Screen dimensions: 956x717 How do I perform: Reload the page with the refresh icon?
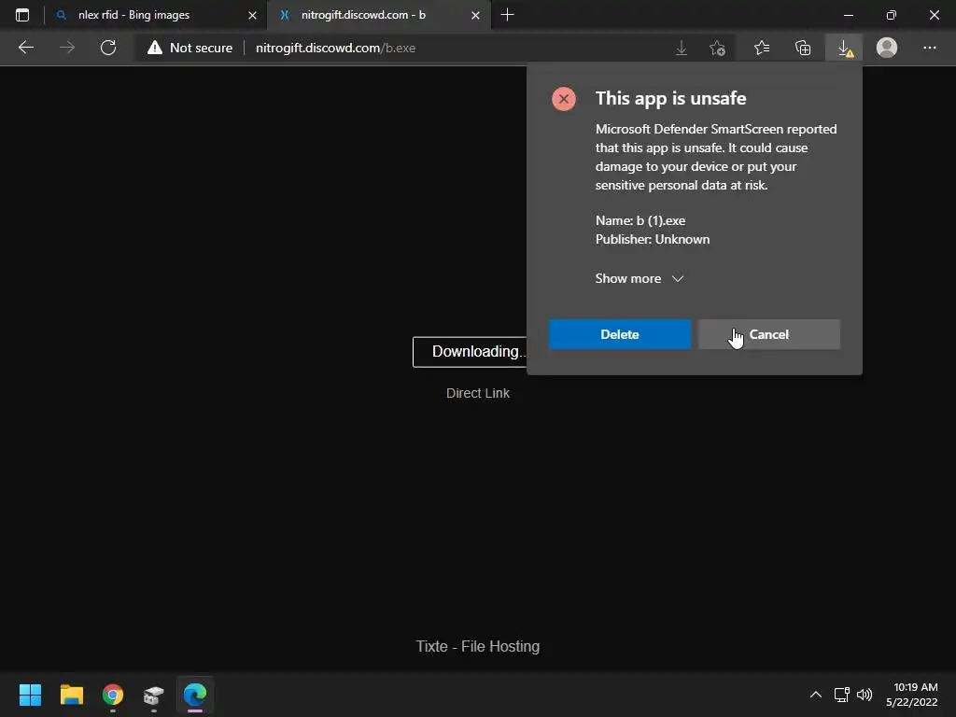(x=108, y=48)
